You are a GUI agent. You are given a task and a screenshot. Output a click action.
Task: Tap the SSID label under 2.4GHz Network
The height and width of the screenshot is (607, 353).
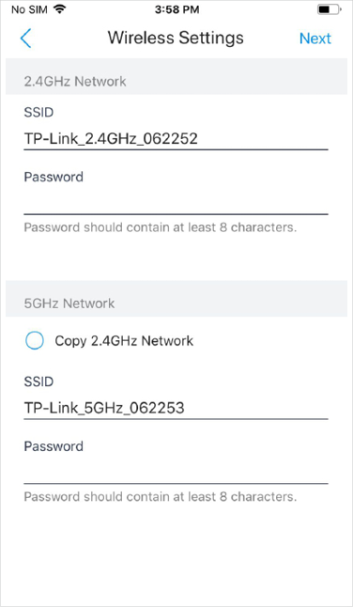[38, 113]
